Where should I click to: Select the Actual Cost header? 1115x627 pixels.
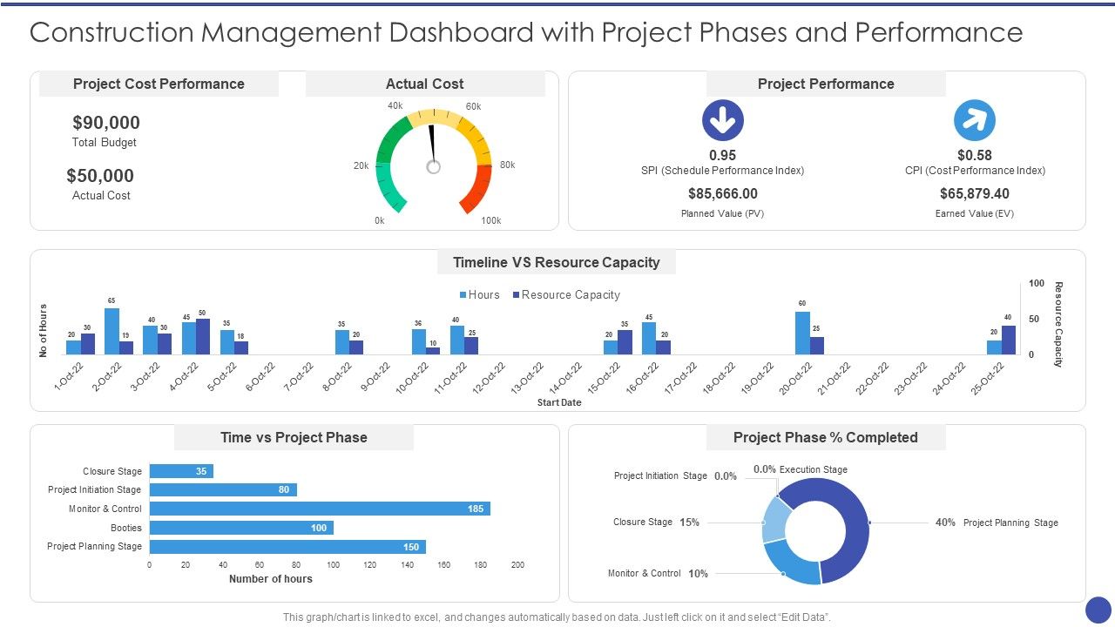click(x=425, y=84)
